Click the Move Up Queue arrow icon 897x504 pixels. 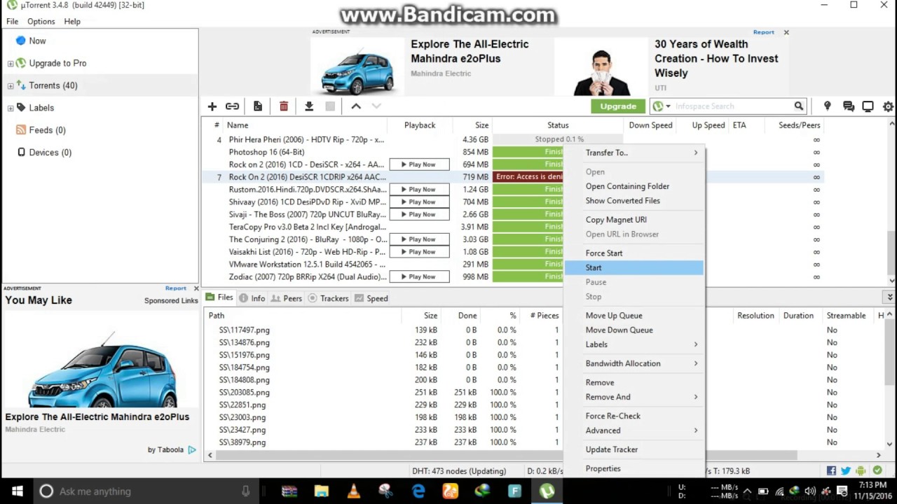(x=356, y=106)
